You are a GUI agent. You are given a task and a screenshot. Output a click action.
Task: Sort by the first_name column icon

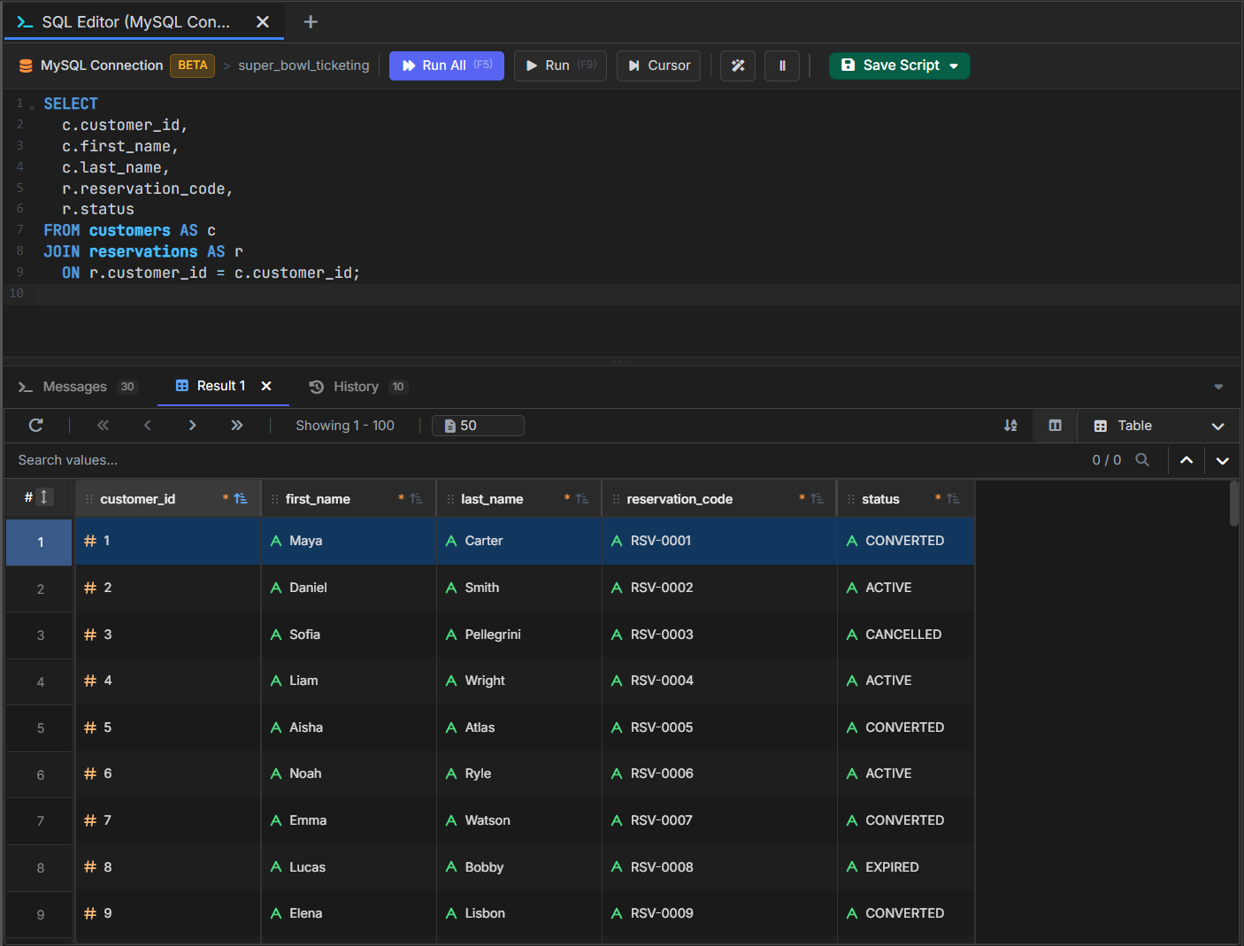[x=417, y=499]
